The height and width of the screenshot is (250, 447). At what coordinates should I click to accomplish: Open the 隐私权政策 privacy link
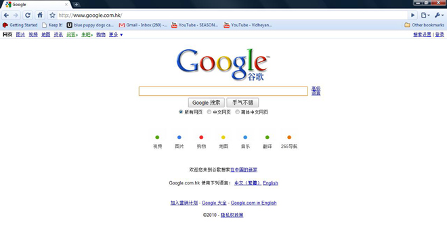pos(232,215)
